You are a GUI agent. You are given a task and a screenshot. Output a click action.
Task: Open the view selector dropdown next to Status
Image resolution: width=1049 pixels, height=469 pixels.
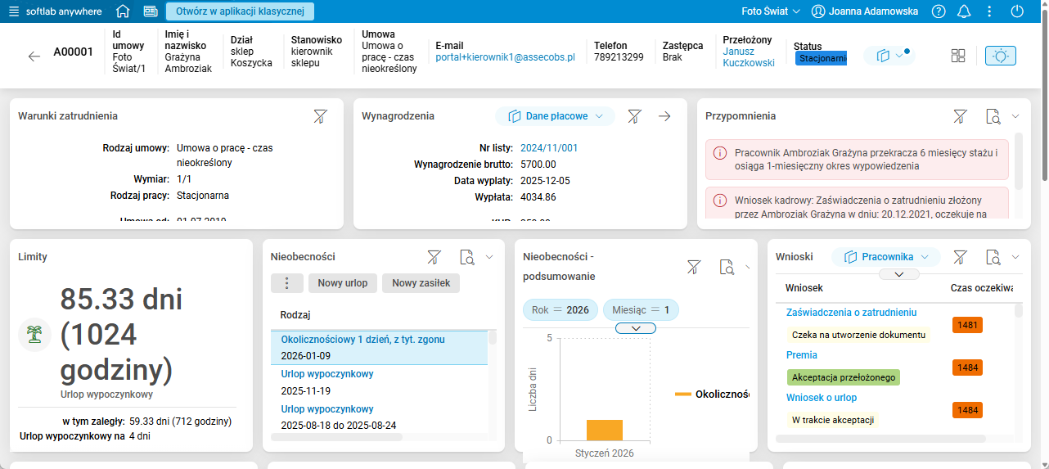click(x=889, y=56)
